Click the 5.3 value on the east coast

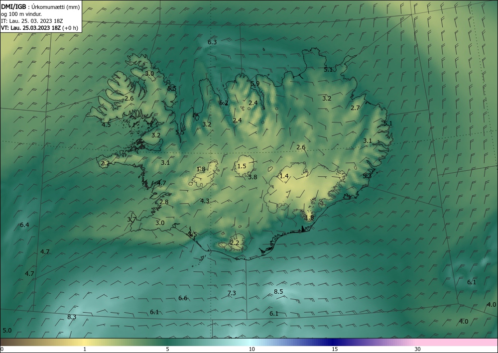367,176
